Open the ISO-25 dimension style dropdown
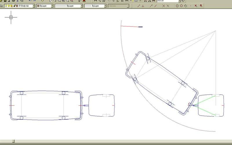This screenshot has width=232, height=145. point(180,1)
